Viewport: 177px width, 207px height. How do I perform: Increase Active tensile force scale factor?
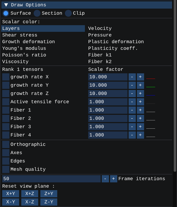140,102
